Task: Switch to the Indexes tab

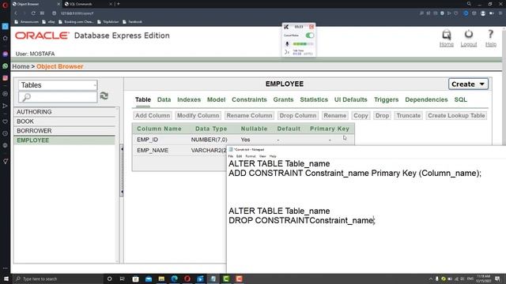Action: click(189, 100)
